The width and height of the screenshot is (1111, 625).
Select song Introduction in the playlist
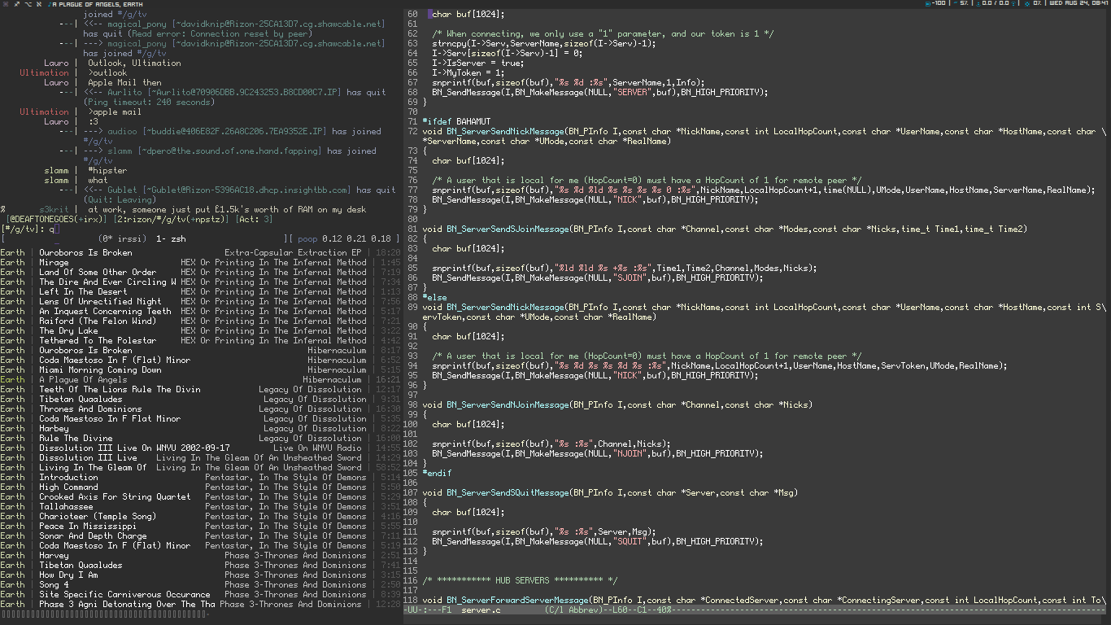[x=200, y=478]
